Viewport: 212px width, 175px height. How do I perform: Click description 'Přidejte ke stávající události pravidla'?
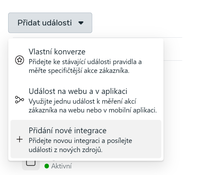(x=85, y=62)
